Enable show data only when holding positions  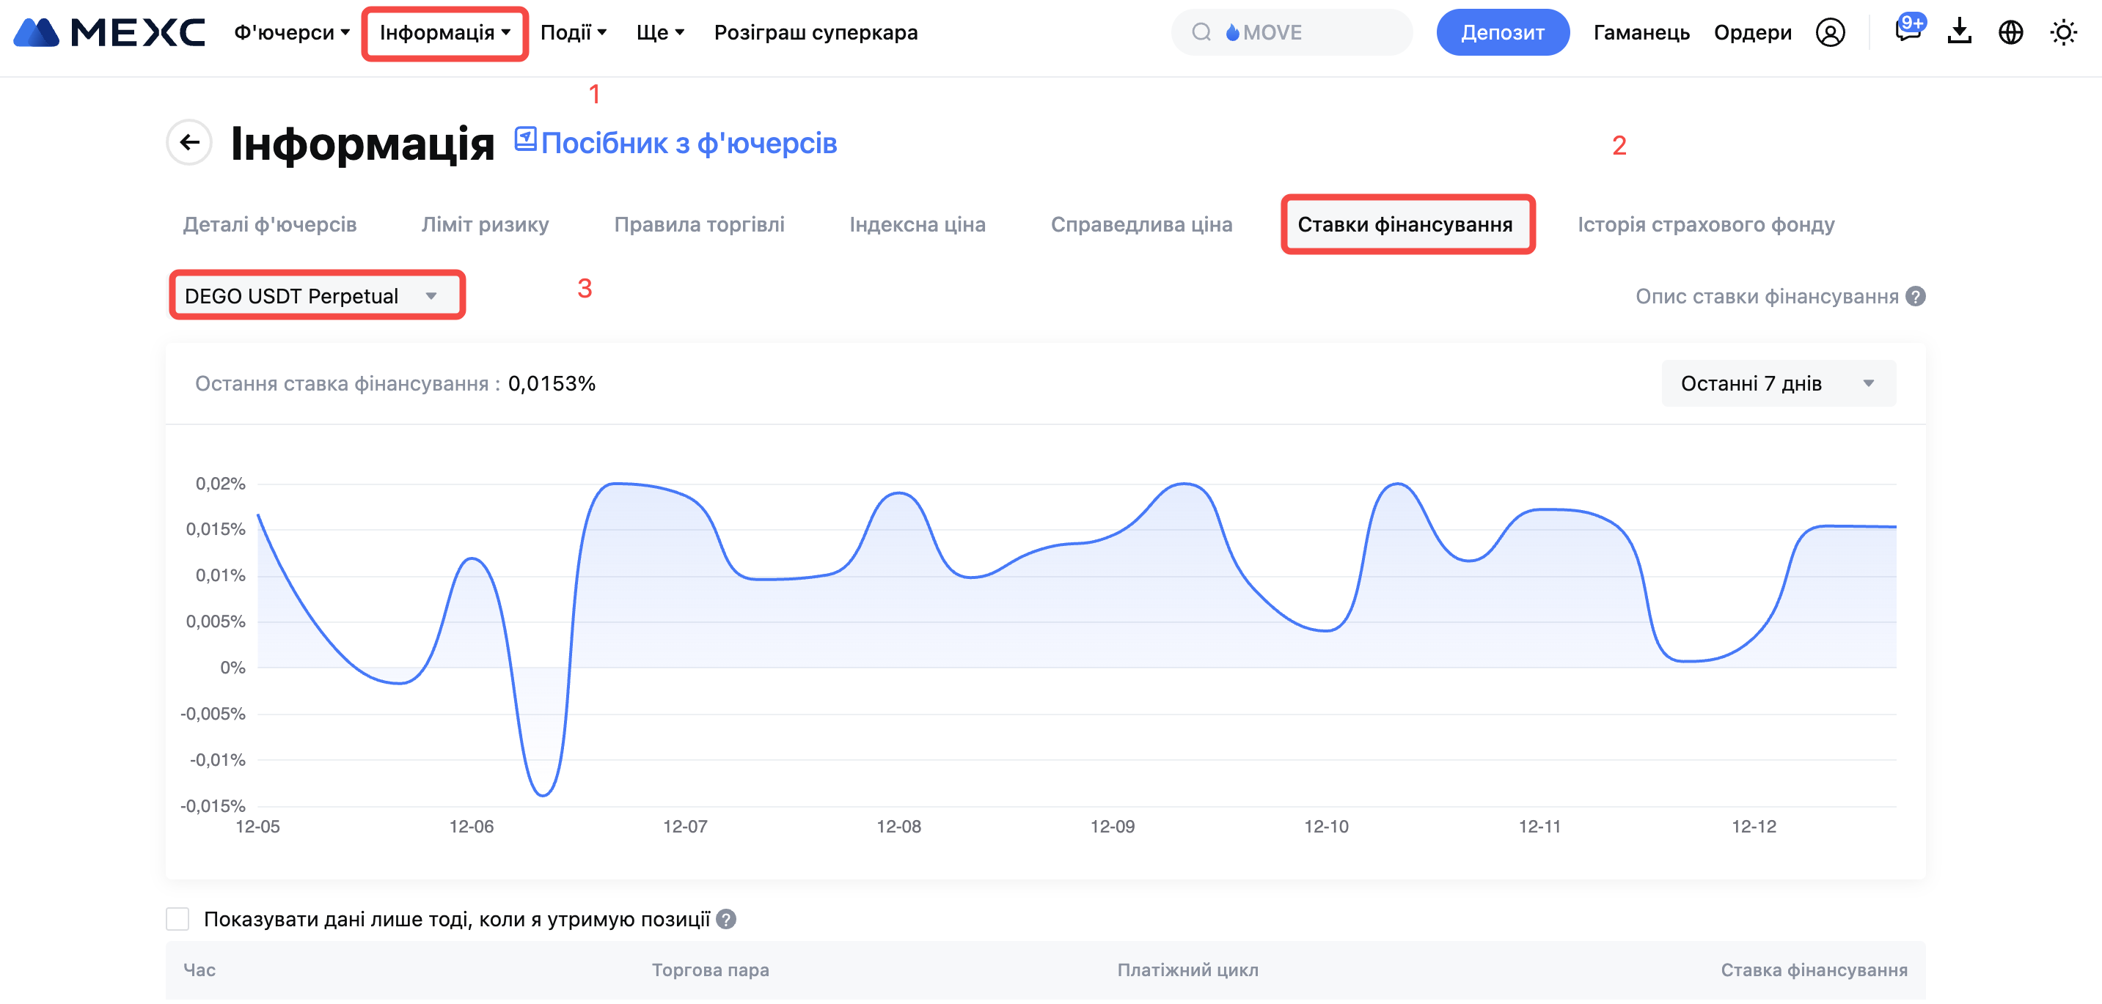coord(178,920)
